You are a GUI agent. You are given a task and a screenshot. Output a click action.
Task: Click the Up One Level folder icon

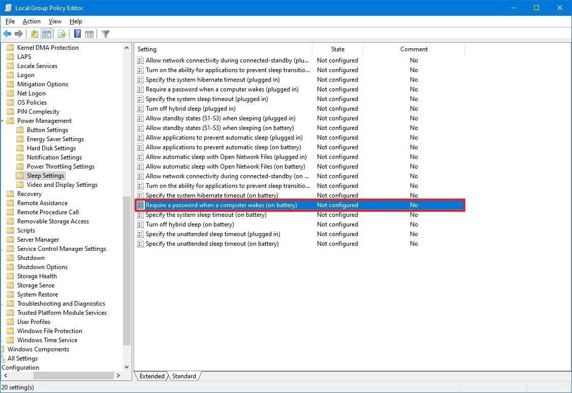34,34
